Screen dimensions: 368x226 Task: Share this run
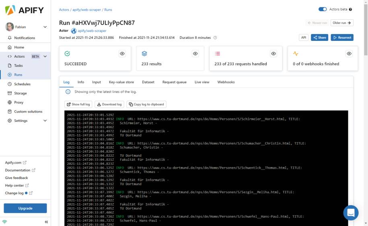pos(320,37)
